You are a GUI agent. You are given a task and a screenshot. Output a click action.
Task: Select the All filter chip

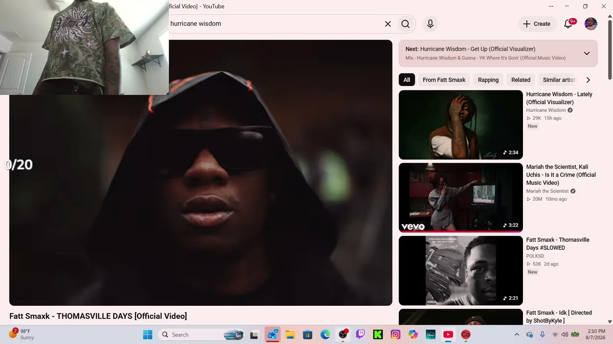click(x=407, y=80)
